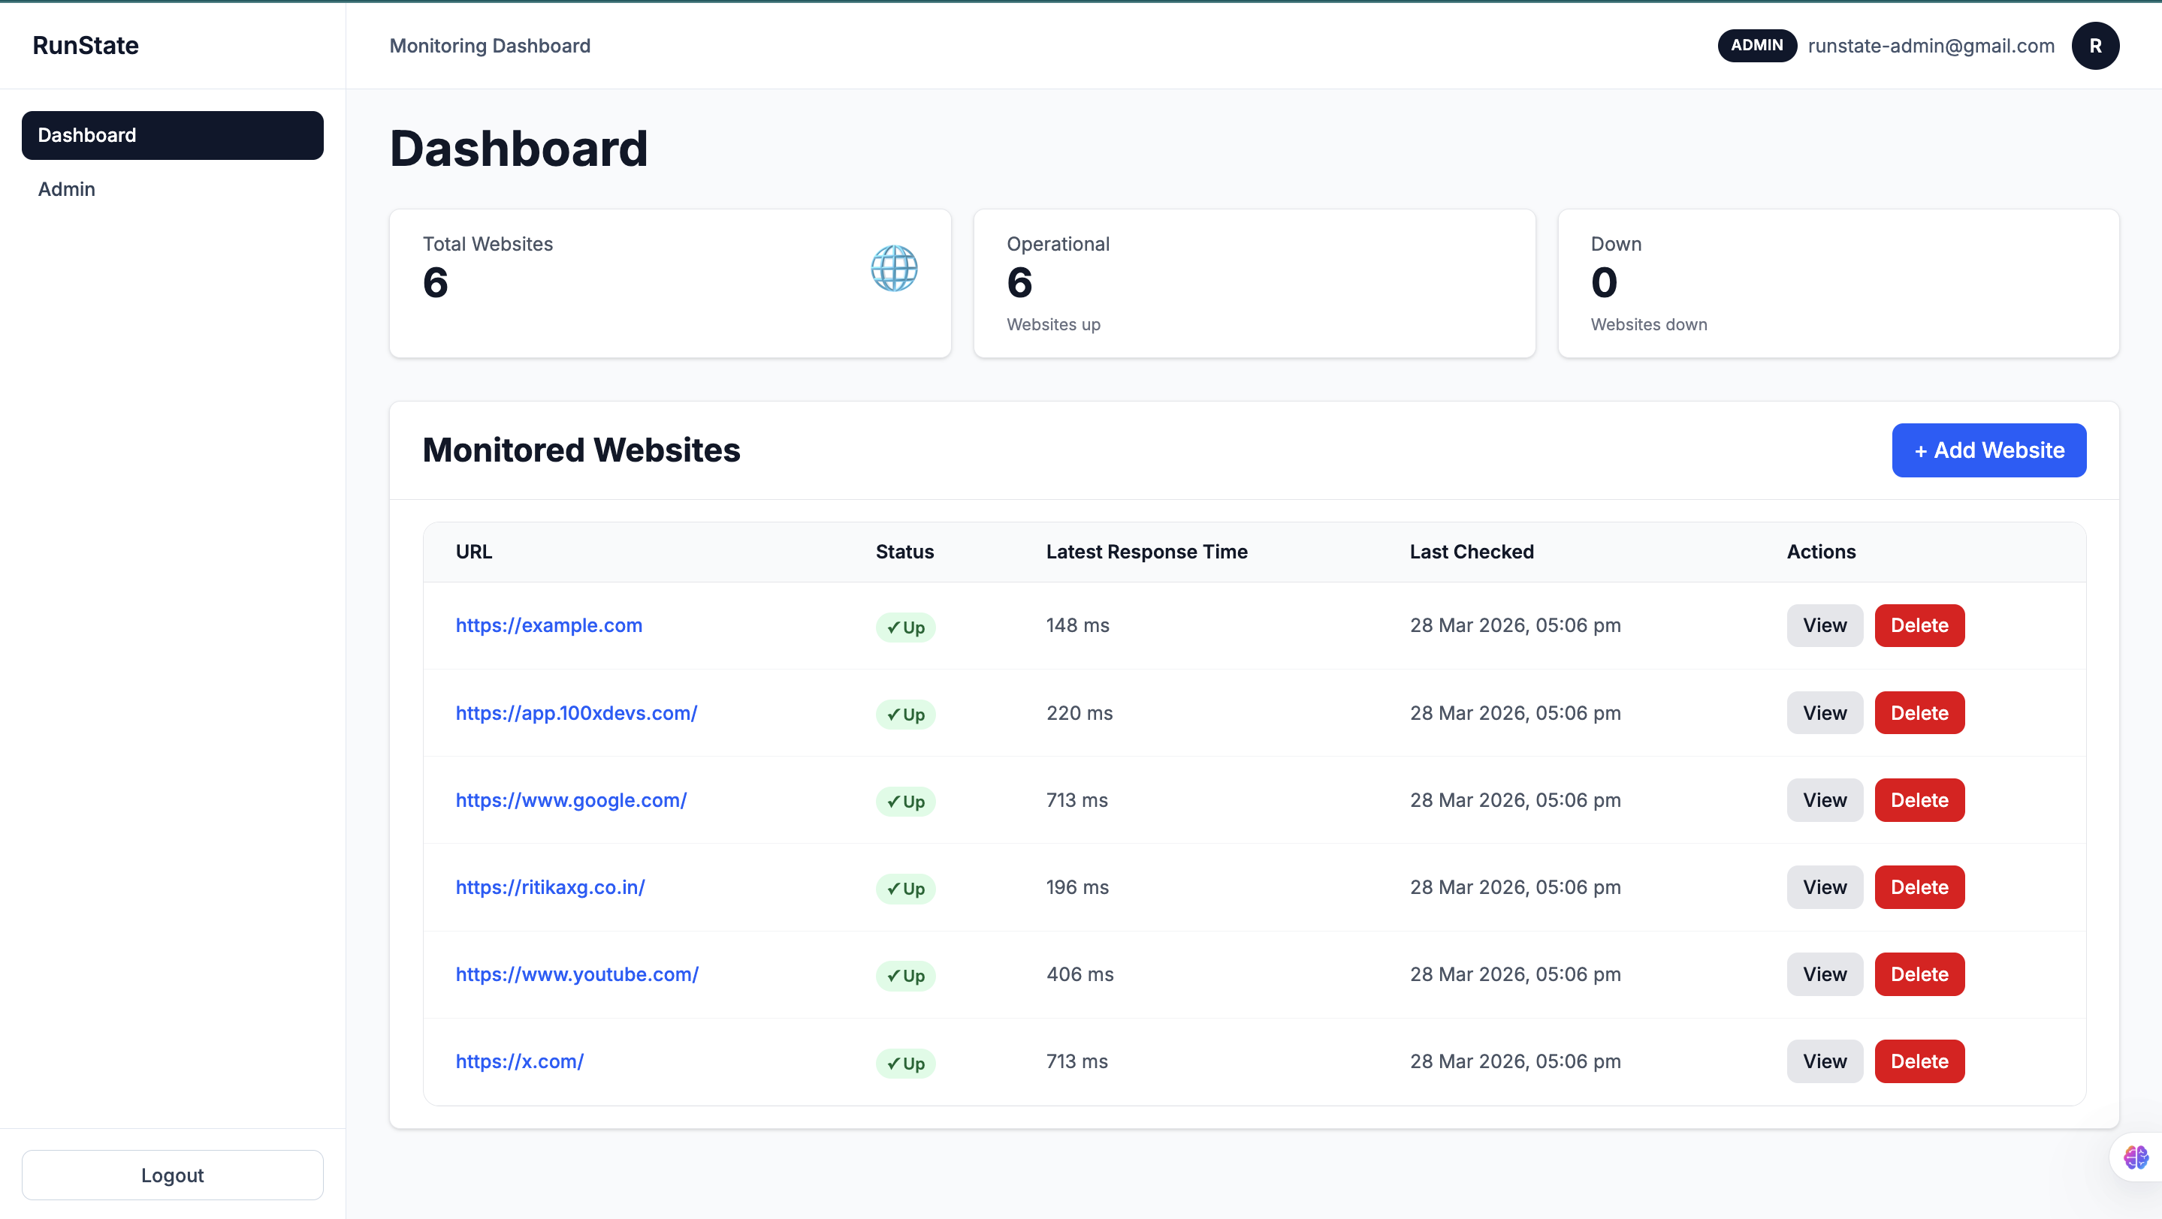This screenshot has width=2162, height=1219.
Task: Open the https://example.com link
Action: tap(549, 625)
